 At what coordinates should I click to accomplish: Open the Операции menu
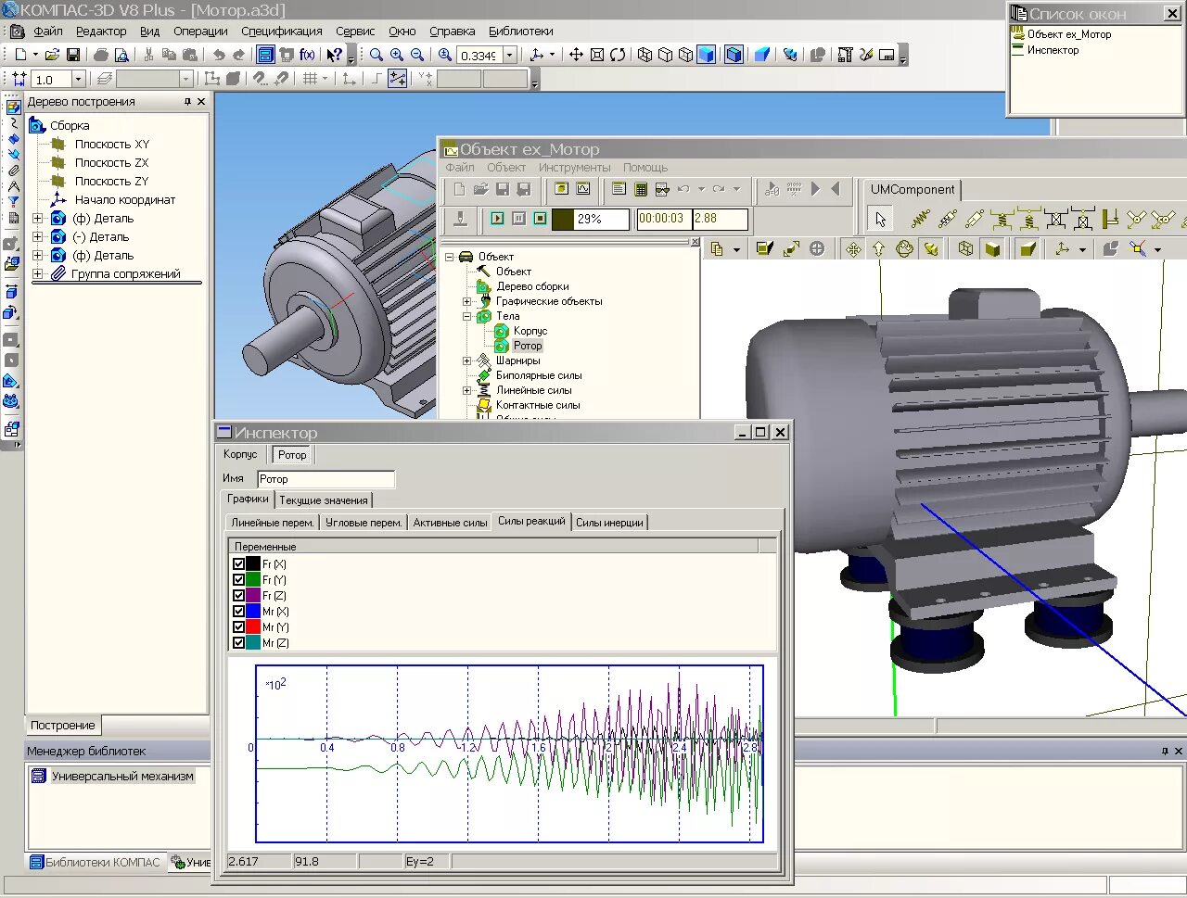(x=200, y=32)
